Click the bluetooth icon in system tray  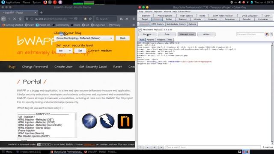coord(232,2)
